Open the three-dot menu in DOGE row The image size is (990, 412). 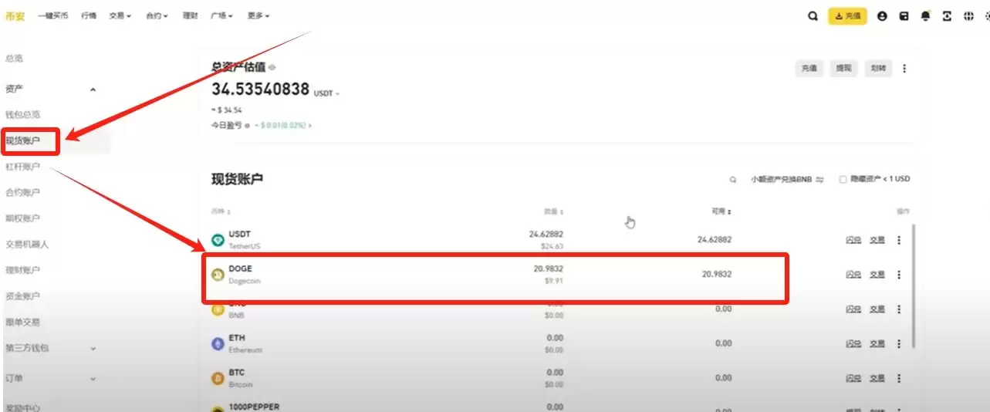(x=898, y=275)
